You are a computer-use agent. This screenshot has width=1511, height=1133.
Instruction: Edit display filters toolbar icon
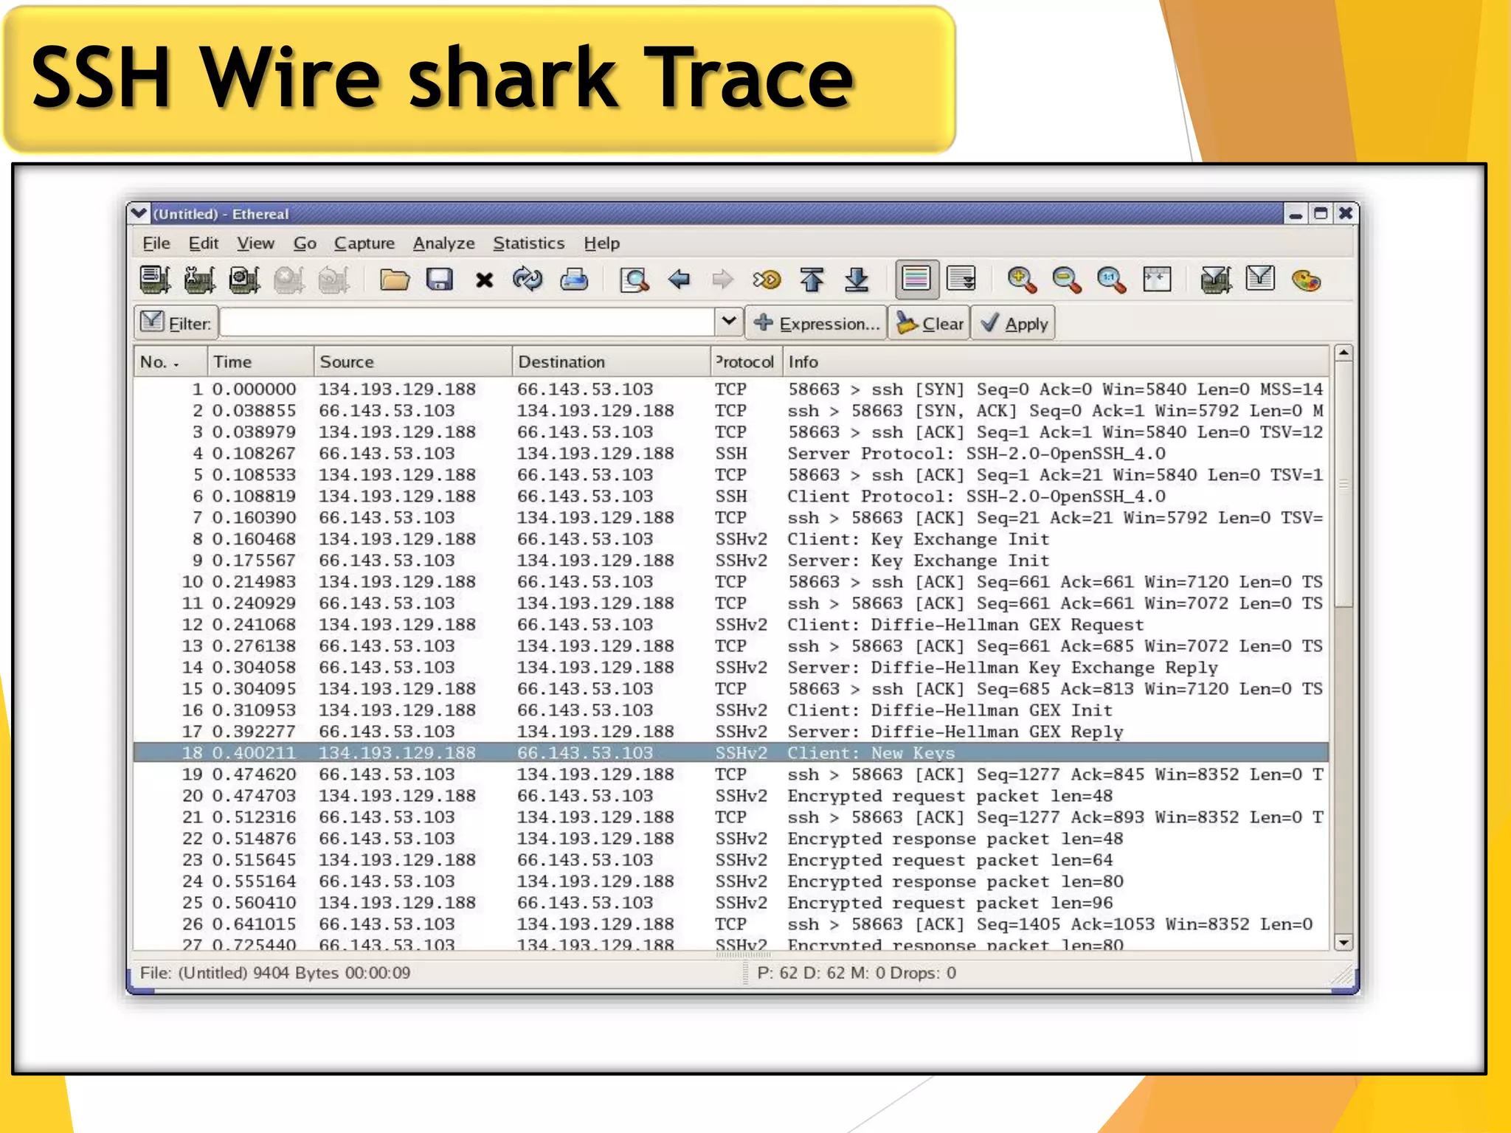(1260, 279)
